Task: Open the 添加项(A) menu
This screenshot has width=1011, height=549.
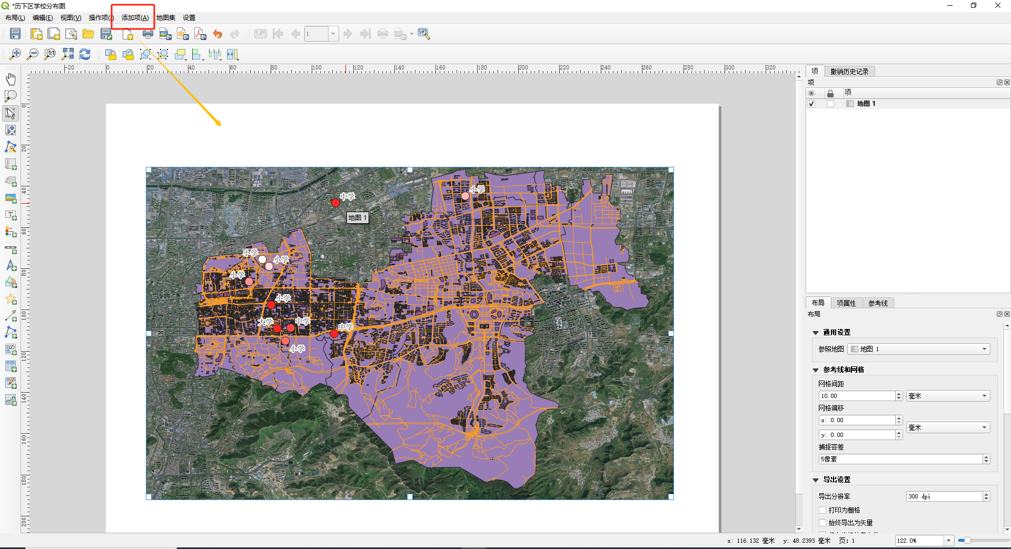Action: tap(135, 18)
